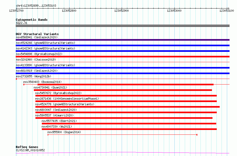Click the thin red line under nsv955900

(122, 134)
